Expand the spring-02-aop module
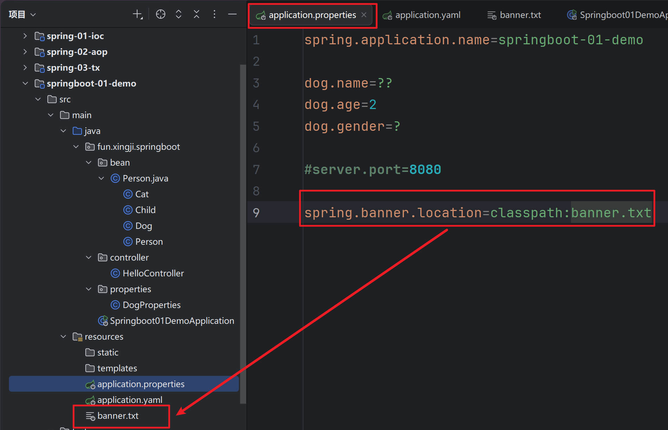This screenshot has height=430, width=668. (x=25, y=52)
